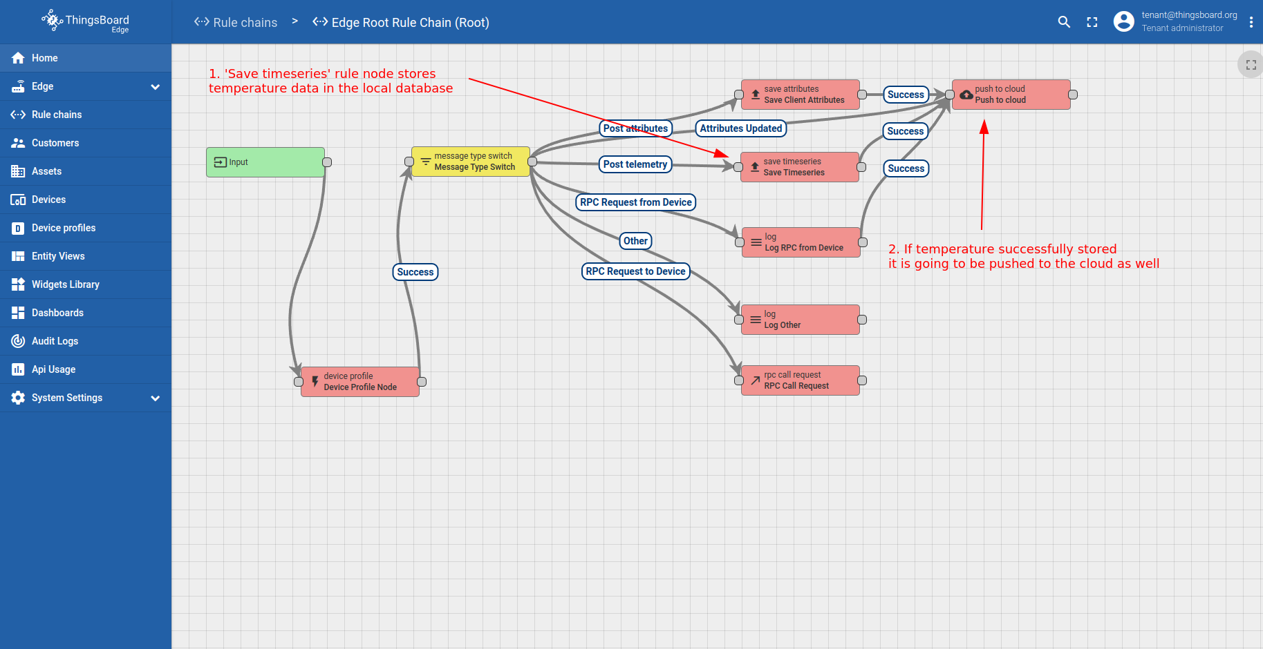Open the Devices menu item

click(86, 200)
